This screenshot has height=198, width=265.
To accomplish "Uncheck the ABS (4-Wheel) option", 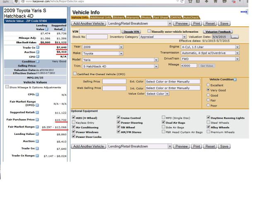I will (74, 117).
